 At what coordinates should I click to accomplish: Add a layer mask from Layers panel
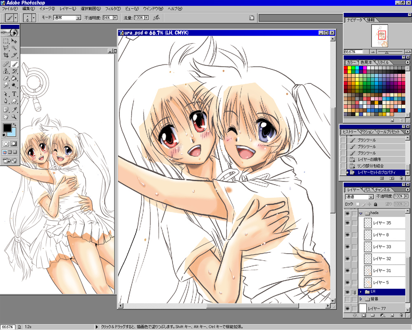[x=363, y=315]
